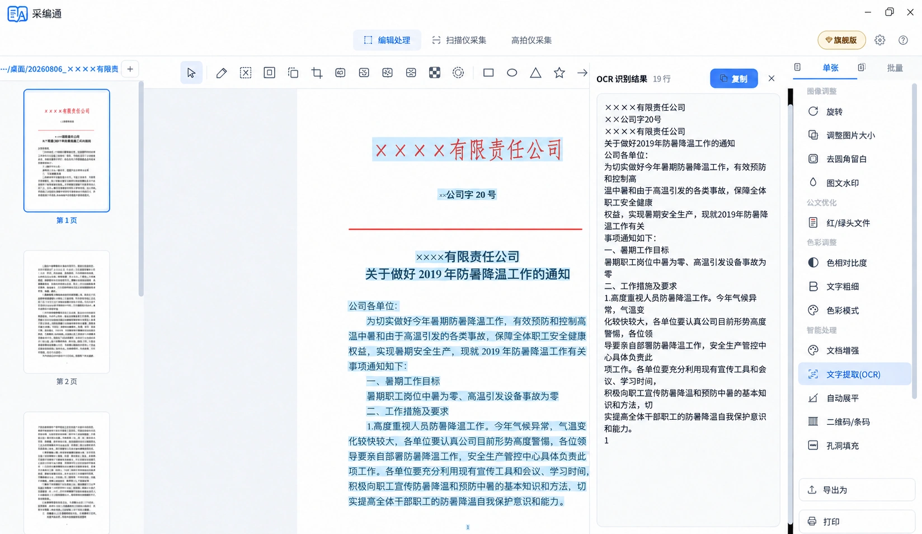Click document heading 公司各单位:
The width and height of the screenshot is (922, 534).
373,306
